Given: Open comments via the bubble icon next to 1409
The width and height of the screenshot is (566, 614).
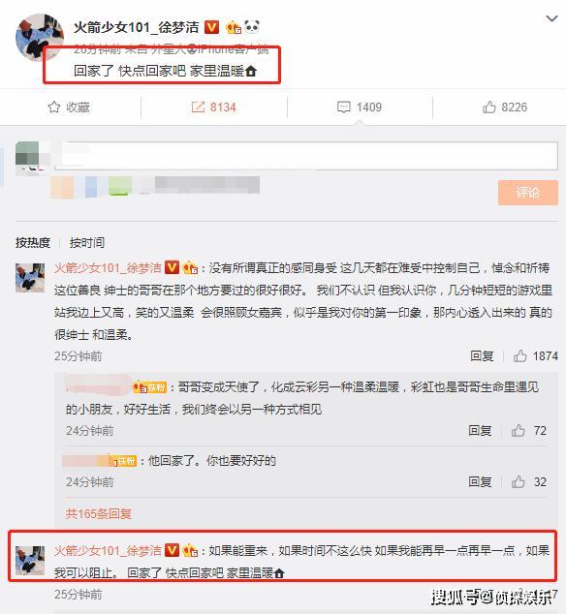Looking at the screenshot, I should pyautogui.click(x=344, y=107).
